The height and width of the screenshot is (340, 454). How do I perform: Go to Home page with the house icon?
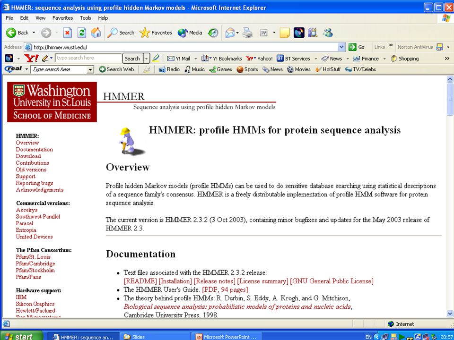point(96,33)
